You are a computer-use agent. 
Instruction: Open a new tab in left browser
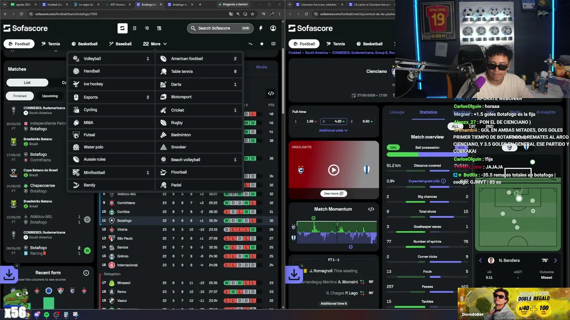pos(200,4)
